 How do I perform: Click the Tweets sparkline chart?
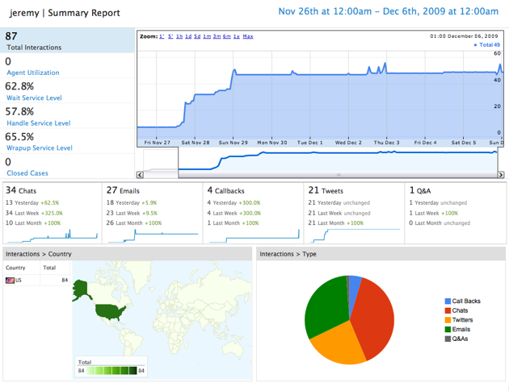353,235
